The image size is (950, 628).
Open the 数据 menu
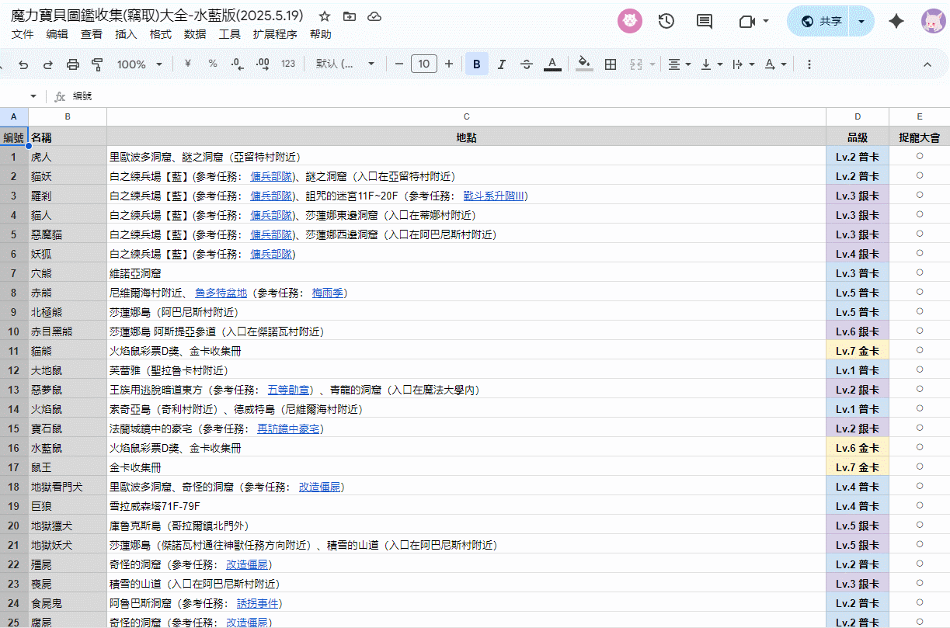(x=195, y=34)
